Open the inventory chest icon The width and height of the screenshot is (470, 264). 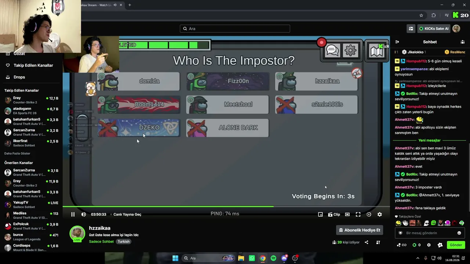pyautogui.click(x=411, y=29)
